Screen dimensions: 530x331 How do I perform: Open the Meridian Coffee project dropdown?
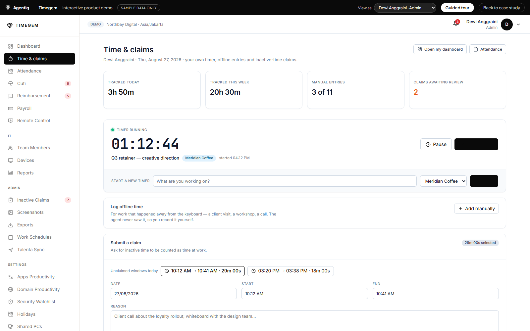[443, 181]
